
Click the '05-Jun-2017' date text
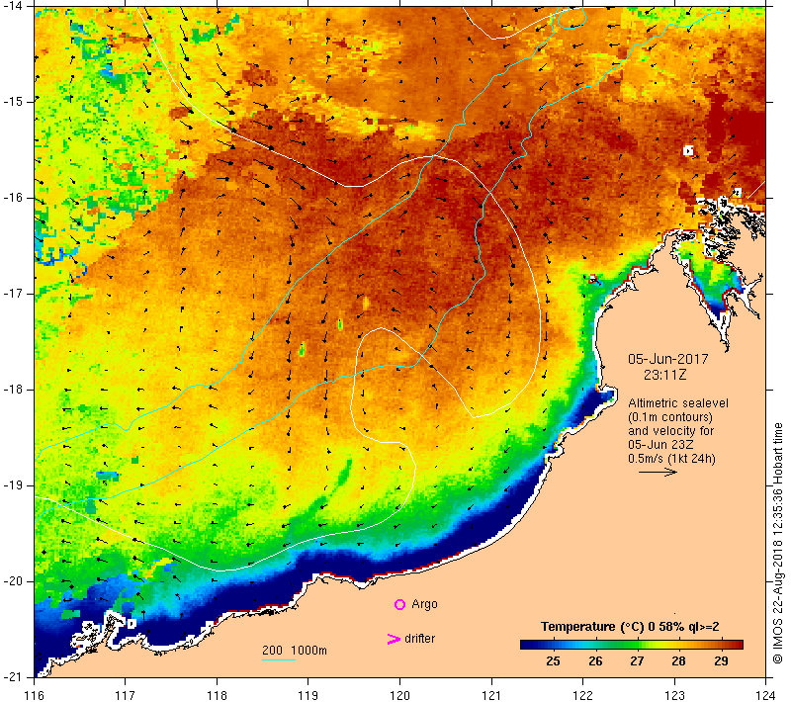(x=668, y=359)
